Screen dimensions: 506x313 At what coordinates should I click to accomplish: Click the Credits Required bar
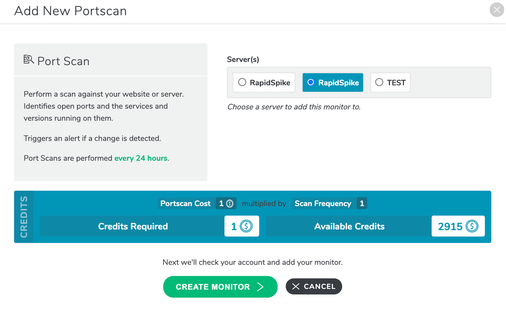click(133, 226)
